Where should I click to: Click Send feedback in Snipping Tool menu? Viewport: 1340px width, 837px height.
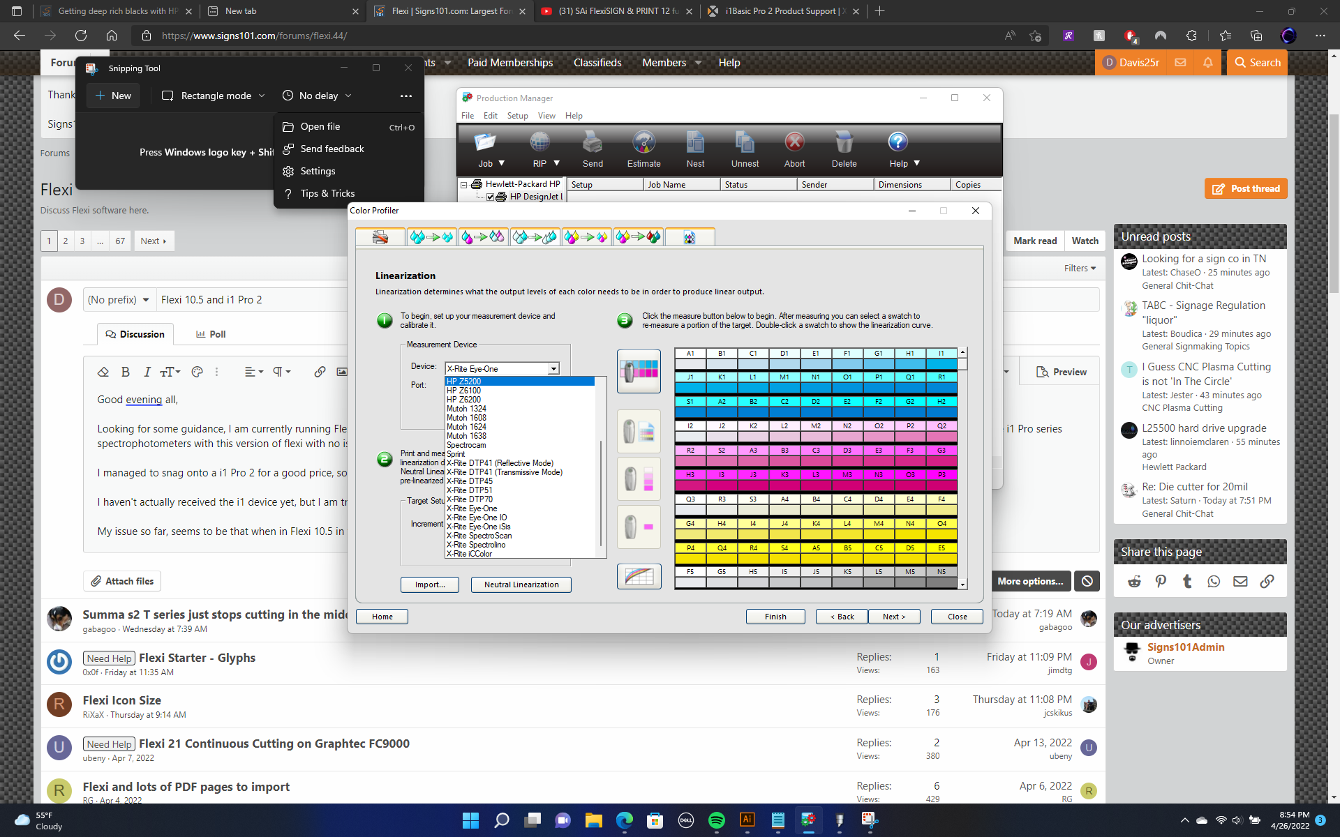[x=349, y=149]
